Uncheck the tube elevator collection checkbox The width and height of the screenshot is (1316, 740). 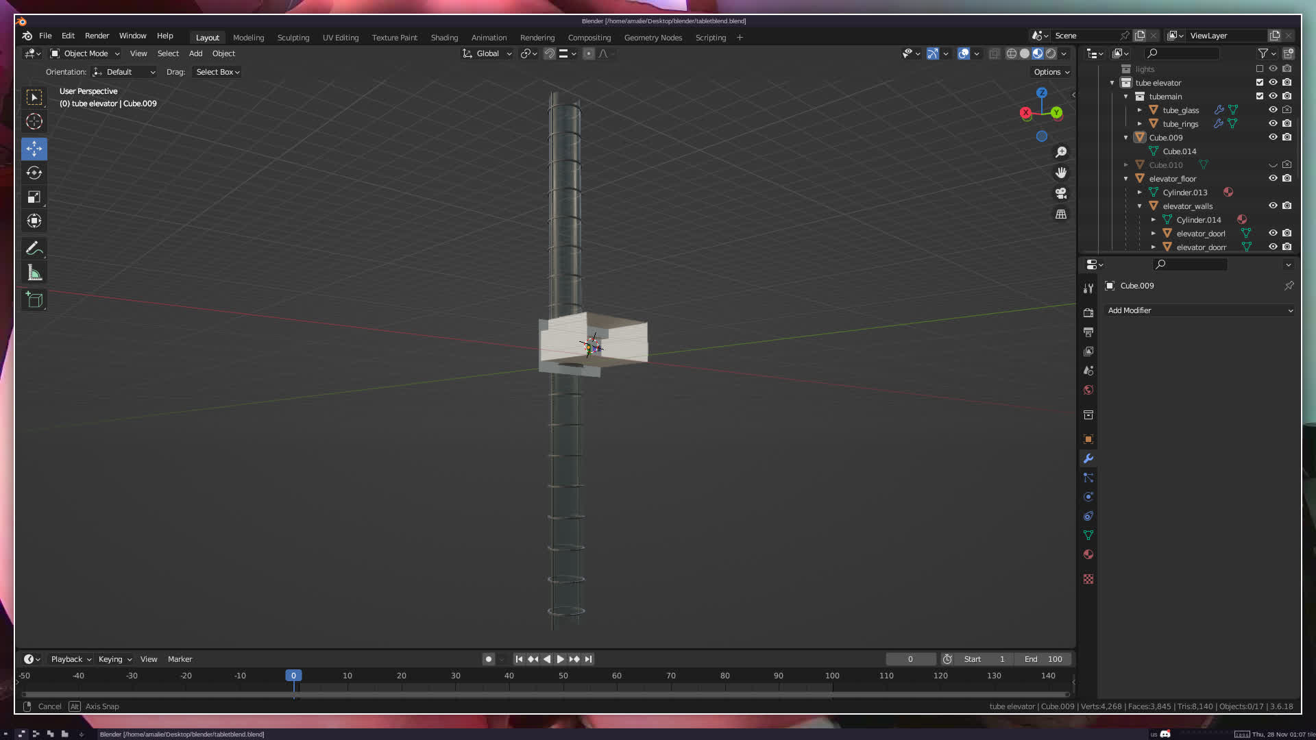[x=1259, y=83]
